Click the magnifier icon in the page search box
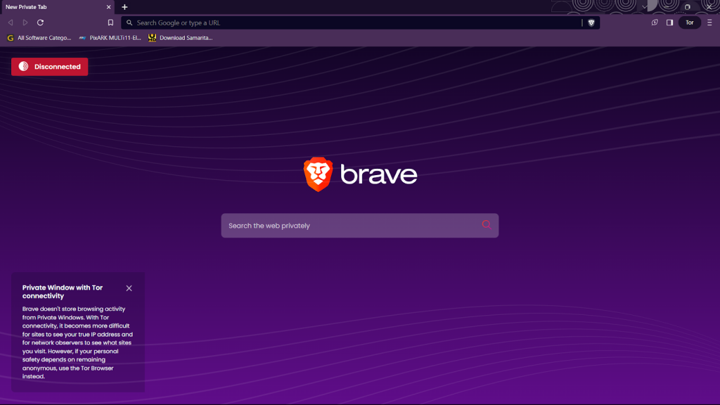This screenshot has height=405, width=720. pyautogui.click(x=487, y=224)
